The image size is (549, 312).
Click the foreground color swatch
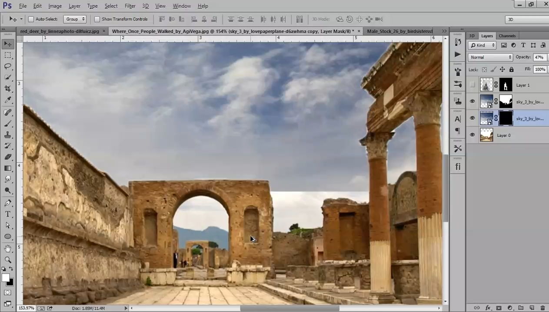pos(6,278)
